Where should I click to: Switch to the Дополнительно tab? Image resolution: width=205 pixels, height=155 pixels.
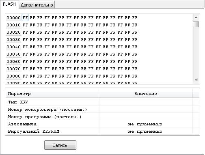tap(37, 5)
